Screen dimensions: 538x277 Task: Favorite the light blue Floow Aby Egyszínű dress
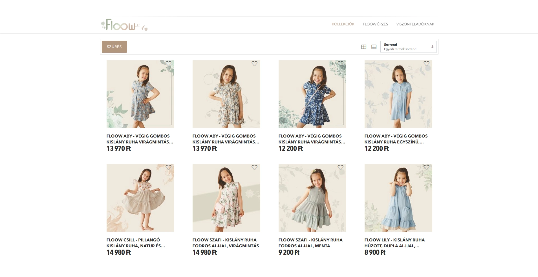[426, 64]
